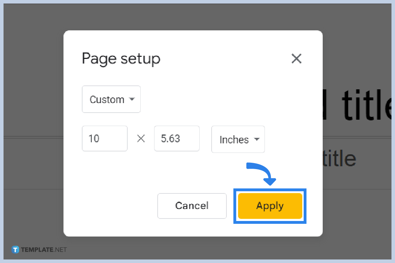Click the Template.net logo icon

15,250
